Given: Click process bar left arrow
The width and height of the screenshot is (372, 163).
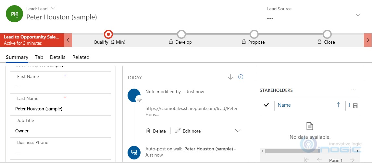Looking at the screenshot, I should coord(68,40).
